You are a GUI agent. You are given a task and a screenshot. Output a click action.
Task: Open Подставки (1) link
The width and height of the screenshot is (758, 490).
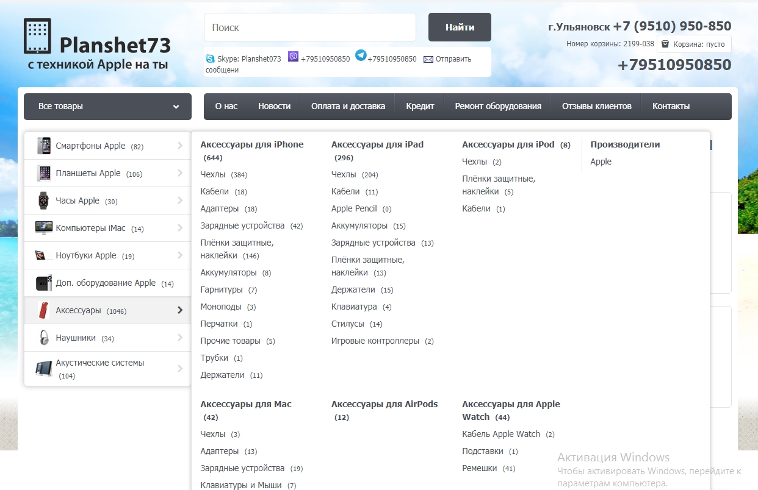pos(490,451)
